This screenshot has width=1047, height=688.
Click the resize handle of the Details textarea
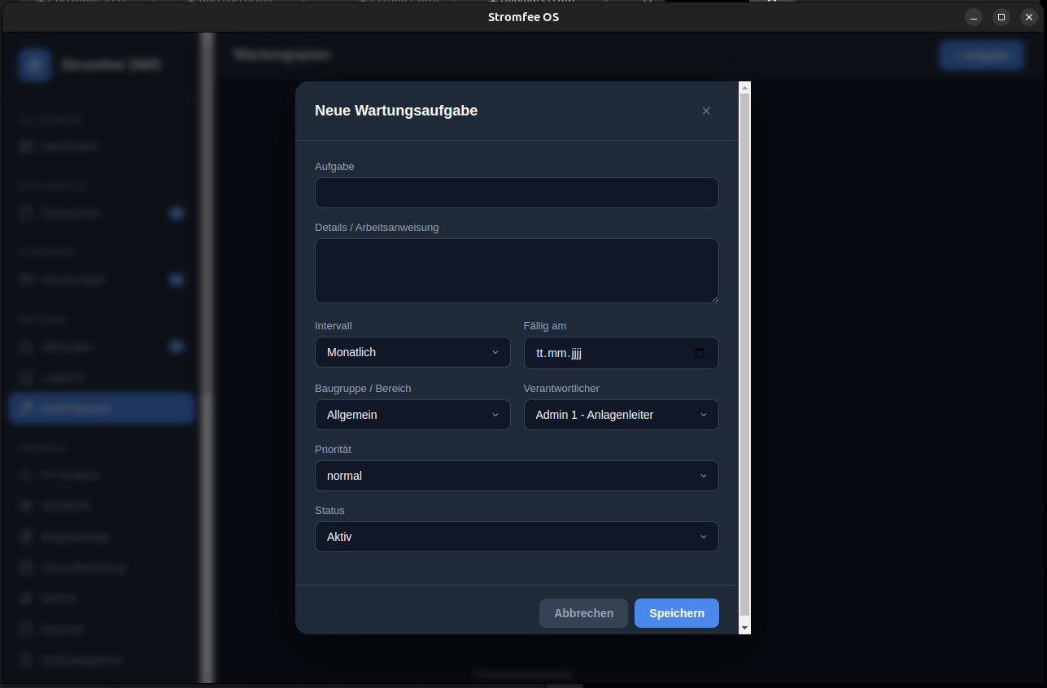(x=714, y=298)
